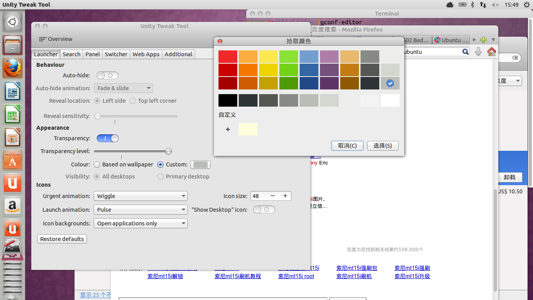Open Ubuntu One Music icon in dock
533x300 pixels.
[12, 229]
